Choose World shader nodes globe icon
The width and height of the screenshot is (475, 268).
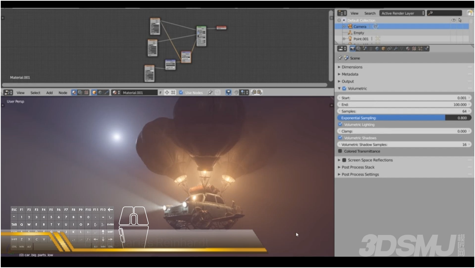click(x=100, y=93)
